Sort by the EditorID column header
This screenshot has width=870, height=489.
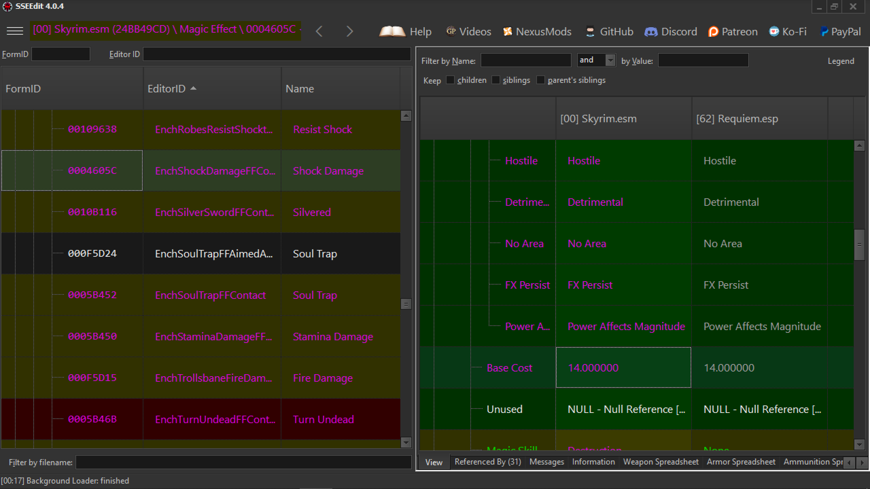(167, 89)
